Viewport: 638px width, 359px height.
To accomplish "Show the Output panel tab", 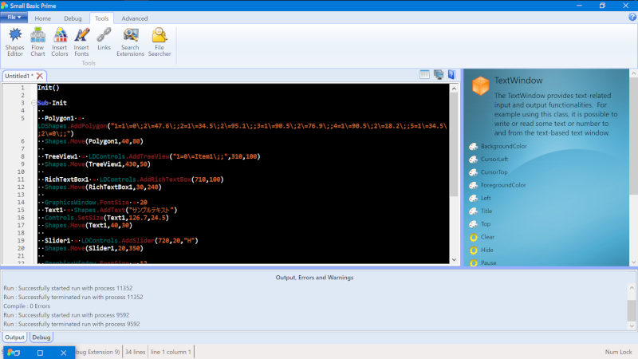I will click(x=14, y=337).
